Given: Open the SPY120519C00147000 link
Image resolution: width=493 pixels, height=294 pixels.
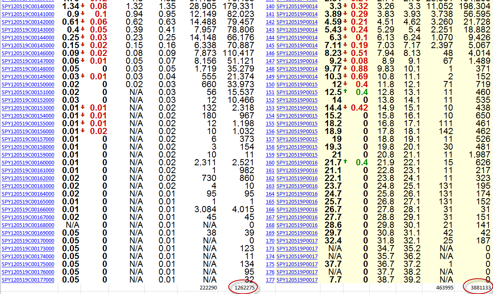Looking at the screenshot, I should pos(28,61).
